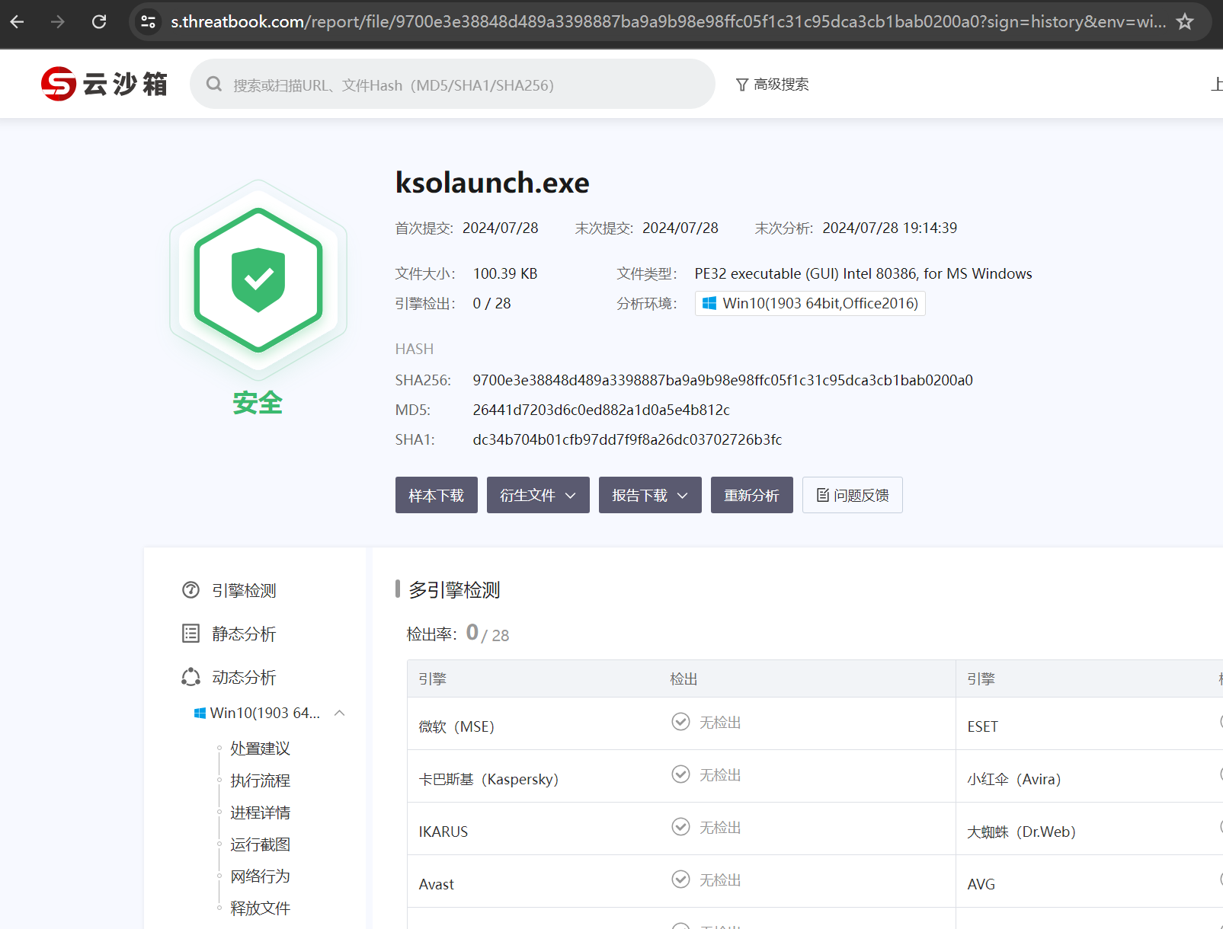
Task: Go to 引擎检测 section
Action: click(x=244, y=590)
